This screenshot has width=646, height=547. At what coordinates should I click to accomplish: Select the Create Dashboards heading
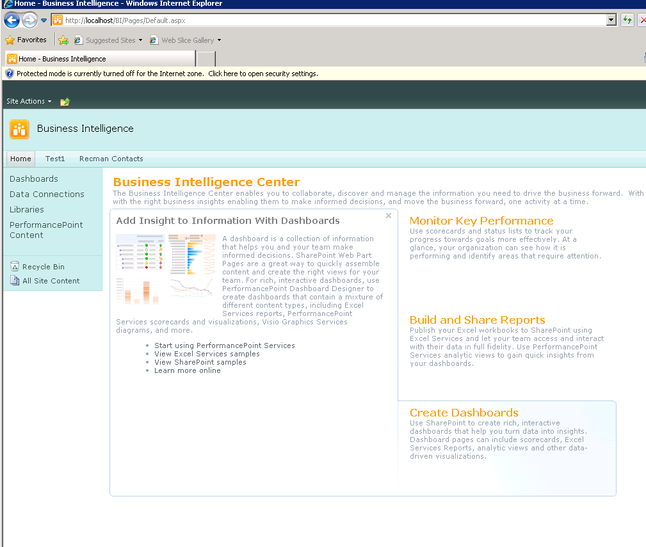pyautogui.click(x=464, y=413)
